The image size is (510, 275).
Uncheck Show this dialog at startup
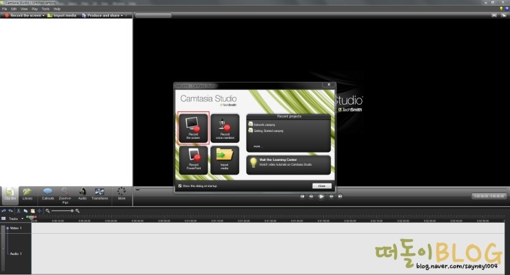click(x=180, y=186)
